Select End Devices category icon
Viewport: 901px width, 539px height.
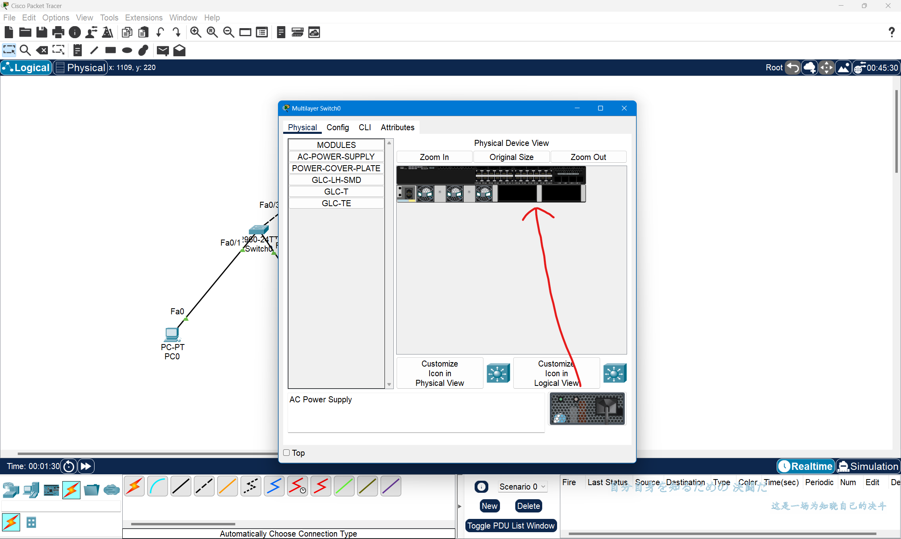click(31, 490)
